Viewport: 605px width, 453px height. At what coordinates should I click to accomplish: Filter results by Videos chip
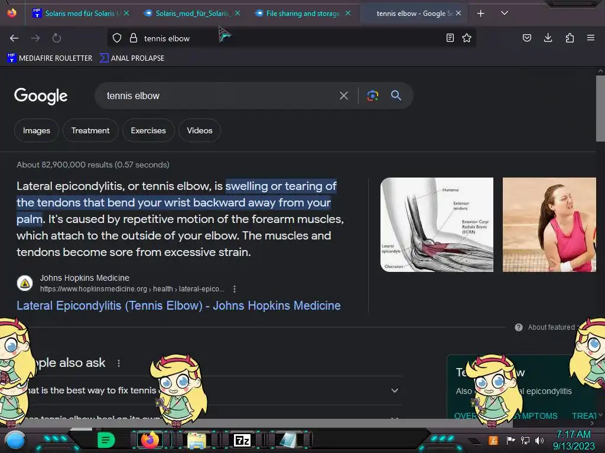coord(200,130)
